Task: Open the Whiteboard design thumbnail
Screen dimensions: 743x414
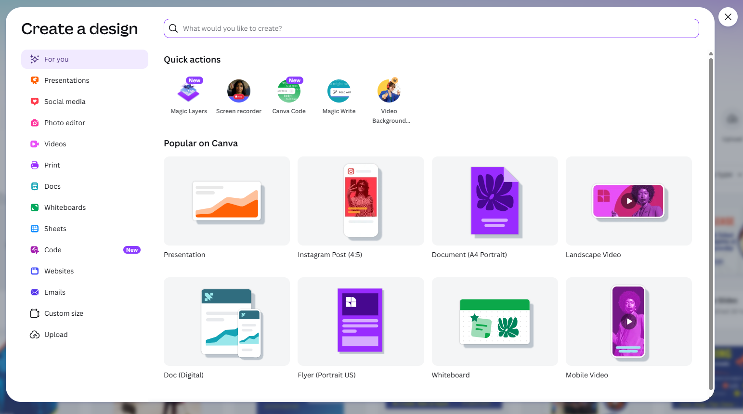Action: tap(495, 322)
